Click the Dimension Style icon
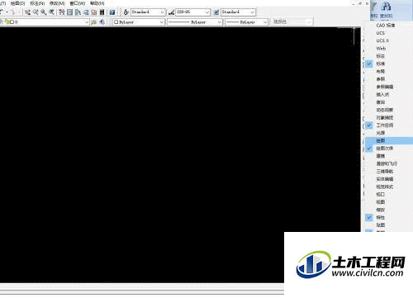 tap(172, 12)
